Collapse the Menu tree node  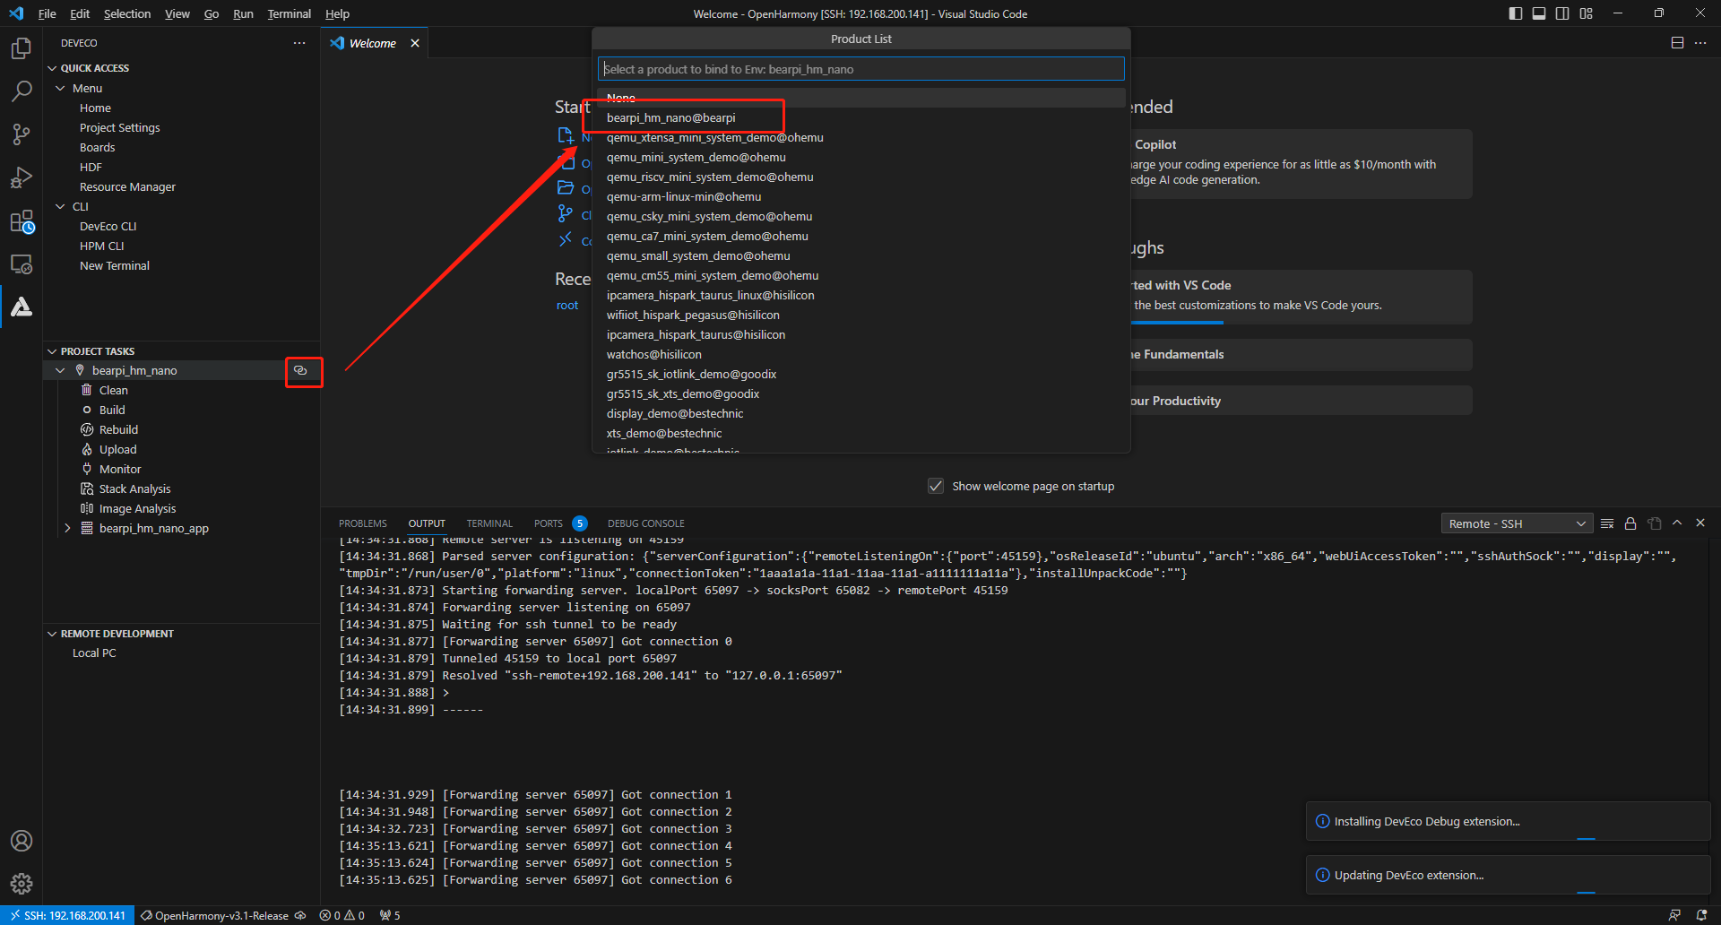click(60, 88)
